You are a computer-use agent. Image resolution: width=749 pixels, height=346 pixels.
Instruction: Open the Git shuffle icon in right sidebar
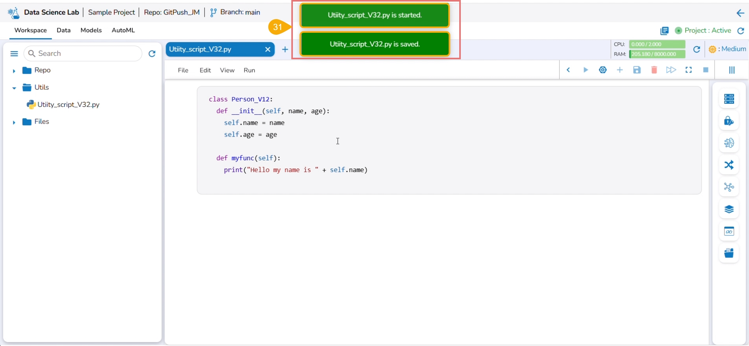pos(729,165)
